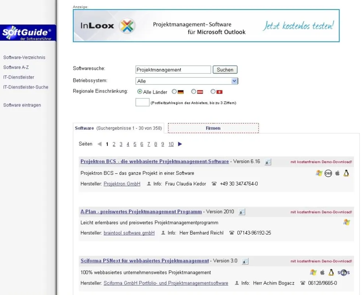Open manufacturer link Projektron GmbH

point(122,184)
